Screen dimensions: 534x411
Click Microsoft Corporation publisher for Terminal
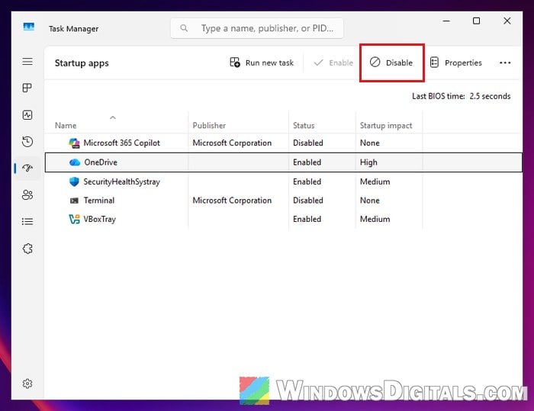232,201
